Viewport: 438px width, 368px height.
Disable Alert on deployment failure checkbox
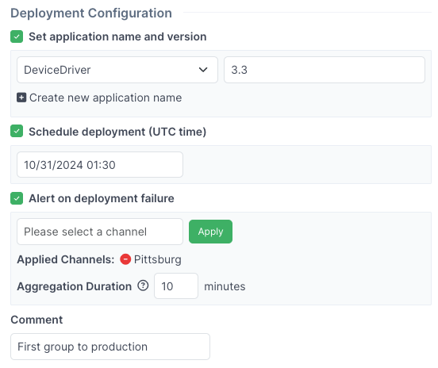pos(17,198)
